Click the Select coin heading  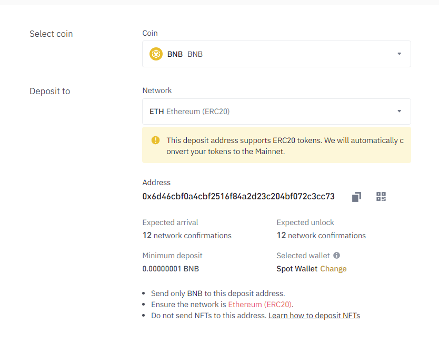click(x=51, y=34)
